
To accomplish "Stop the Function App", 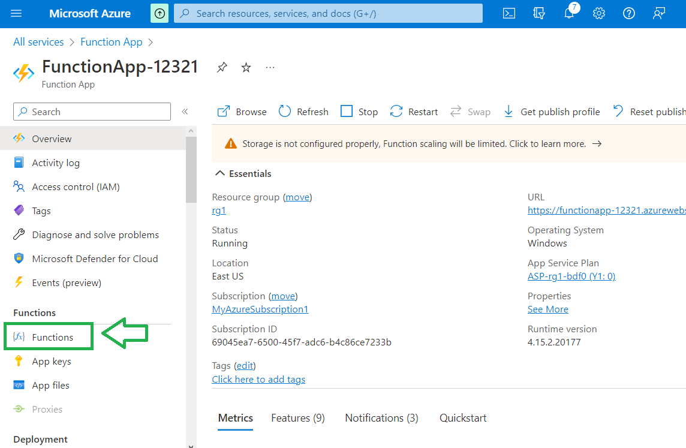I will [x=359, y=112].
